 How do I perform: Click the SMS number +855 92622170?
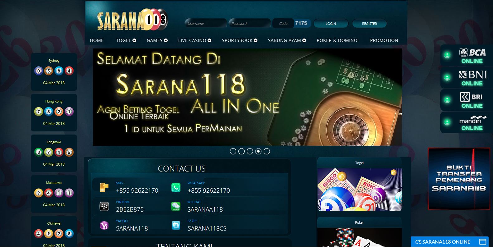[x=137, y=190]
